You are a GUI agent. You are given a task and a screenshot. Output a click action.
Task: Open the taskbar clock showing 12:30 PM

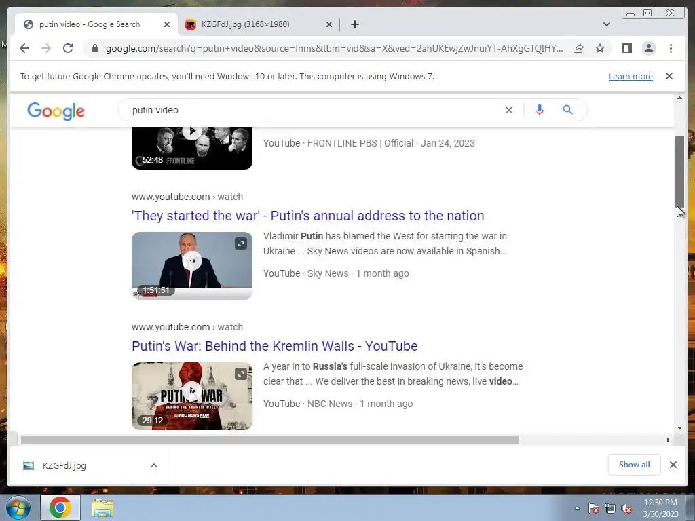point(660,508)
